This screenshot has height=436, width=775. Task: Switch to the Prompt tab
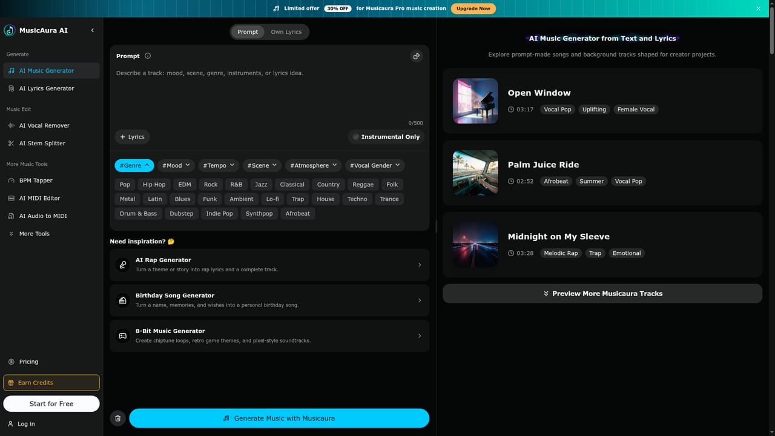pyautogui.click(x=248, y=32)
